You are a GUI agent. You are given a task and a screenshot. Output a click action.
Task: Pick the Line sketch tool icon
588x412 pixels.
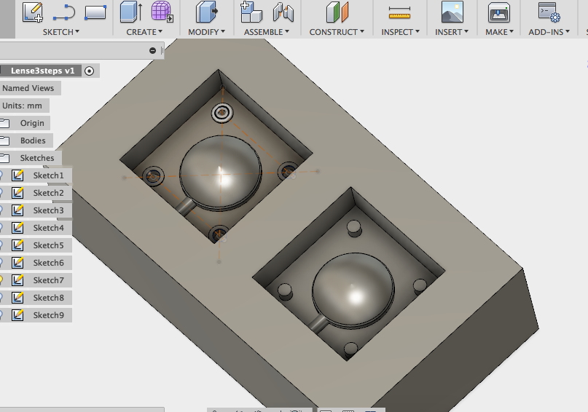pos(64,12)
